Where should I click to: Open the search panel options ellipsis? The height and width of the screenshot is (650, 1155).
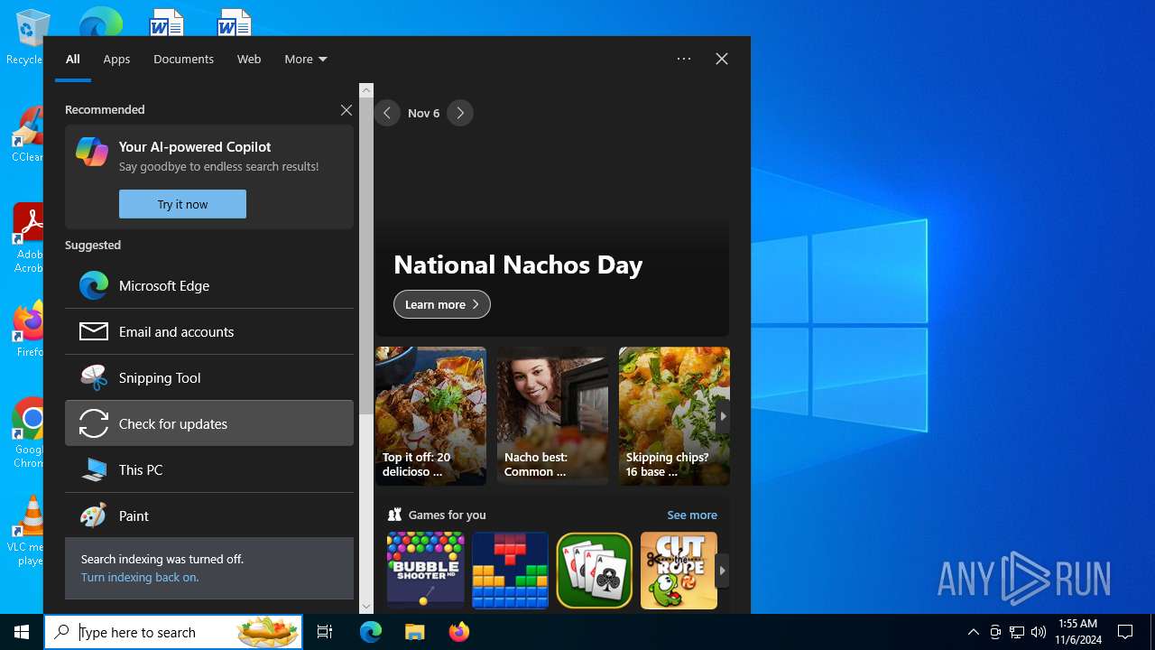coord(684,59)
